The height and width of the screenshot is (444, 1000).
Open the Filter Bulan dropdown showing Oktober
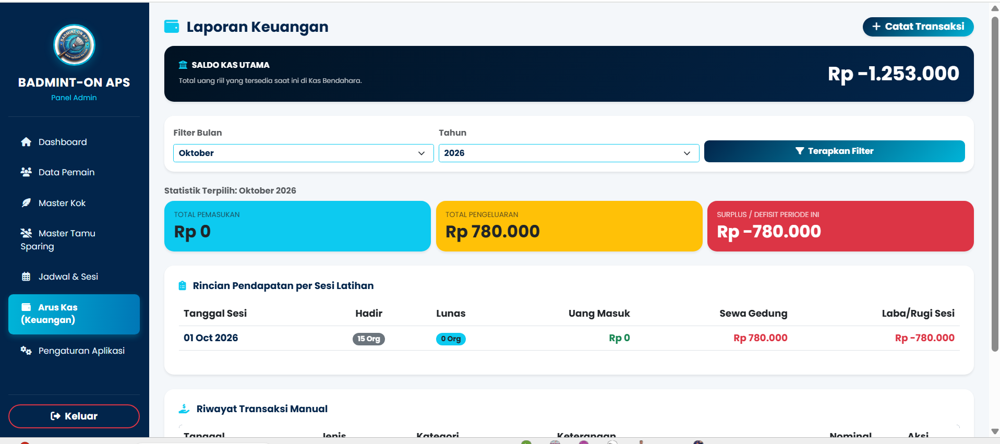point(303,153)
